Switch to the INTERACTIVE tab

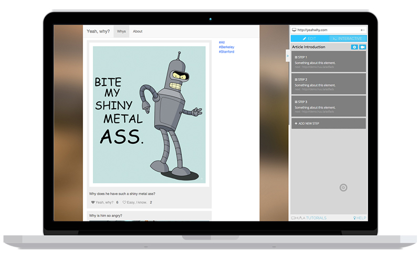348,38
